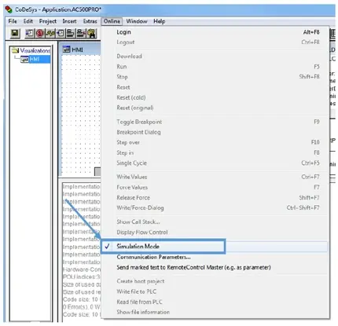This screenshot has height=326, width=338.
Task: Click the "0 Error(s)" message line
Action: (x=82, y=306)
